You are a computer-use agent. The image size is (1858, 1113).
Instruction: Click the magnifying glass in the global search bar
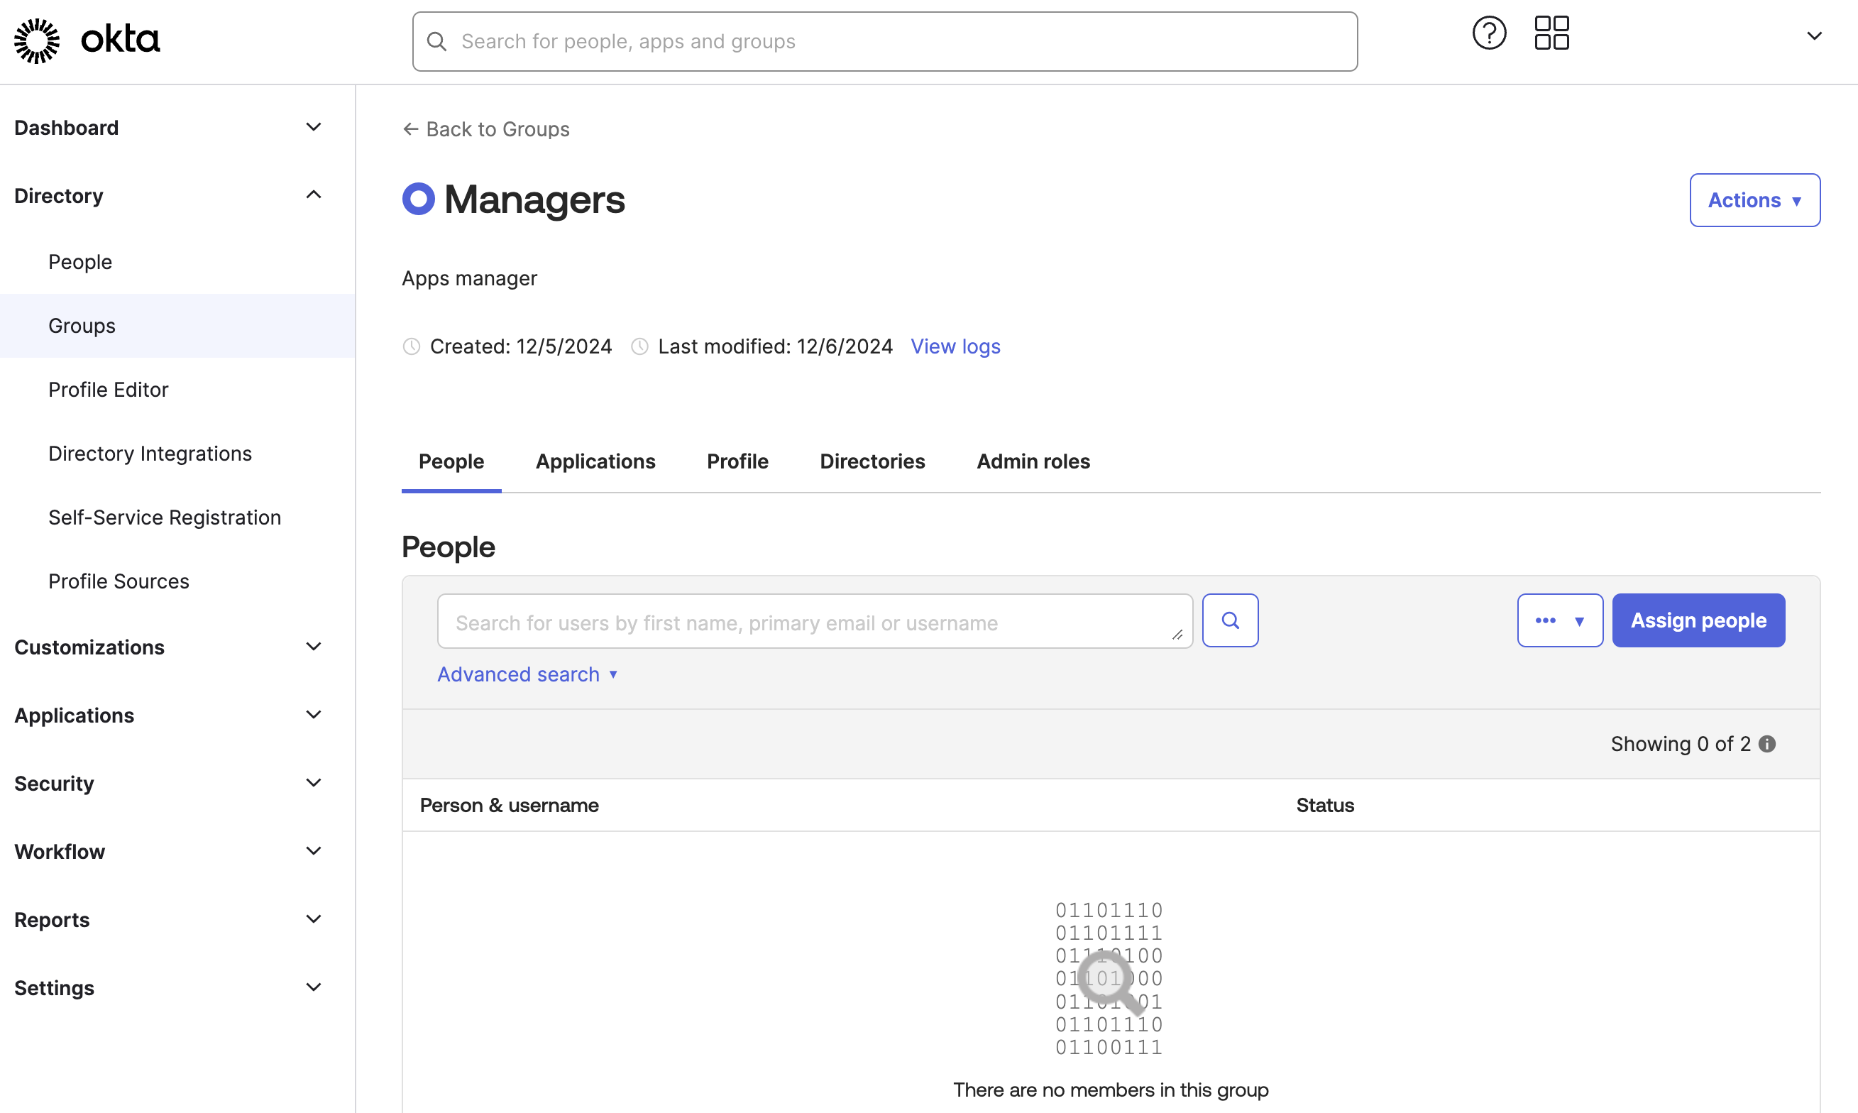[x=437, y=41]
